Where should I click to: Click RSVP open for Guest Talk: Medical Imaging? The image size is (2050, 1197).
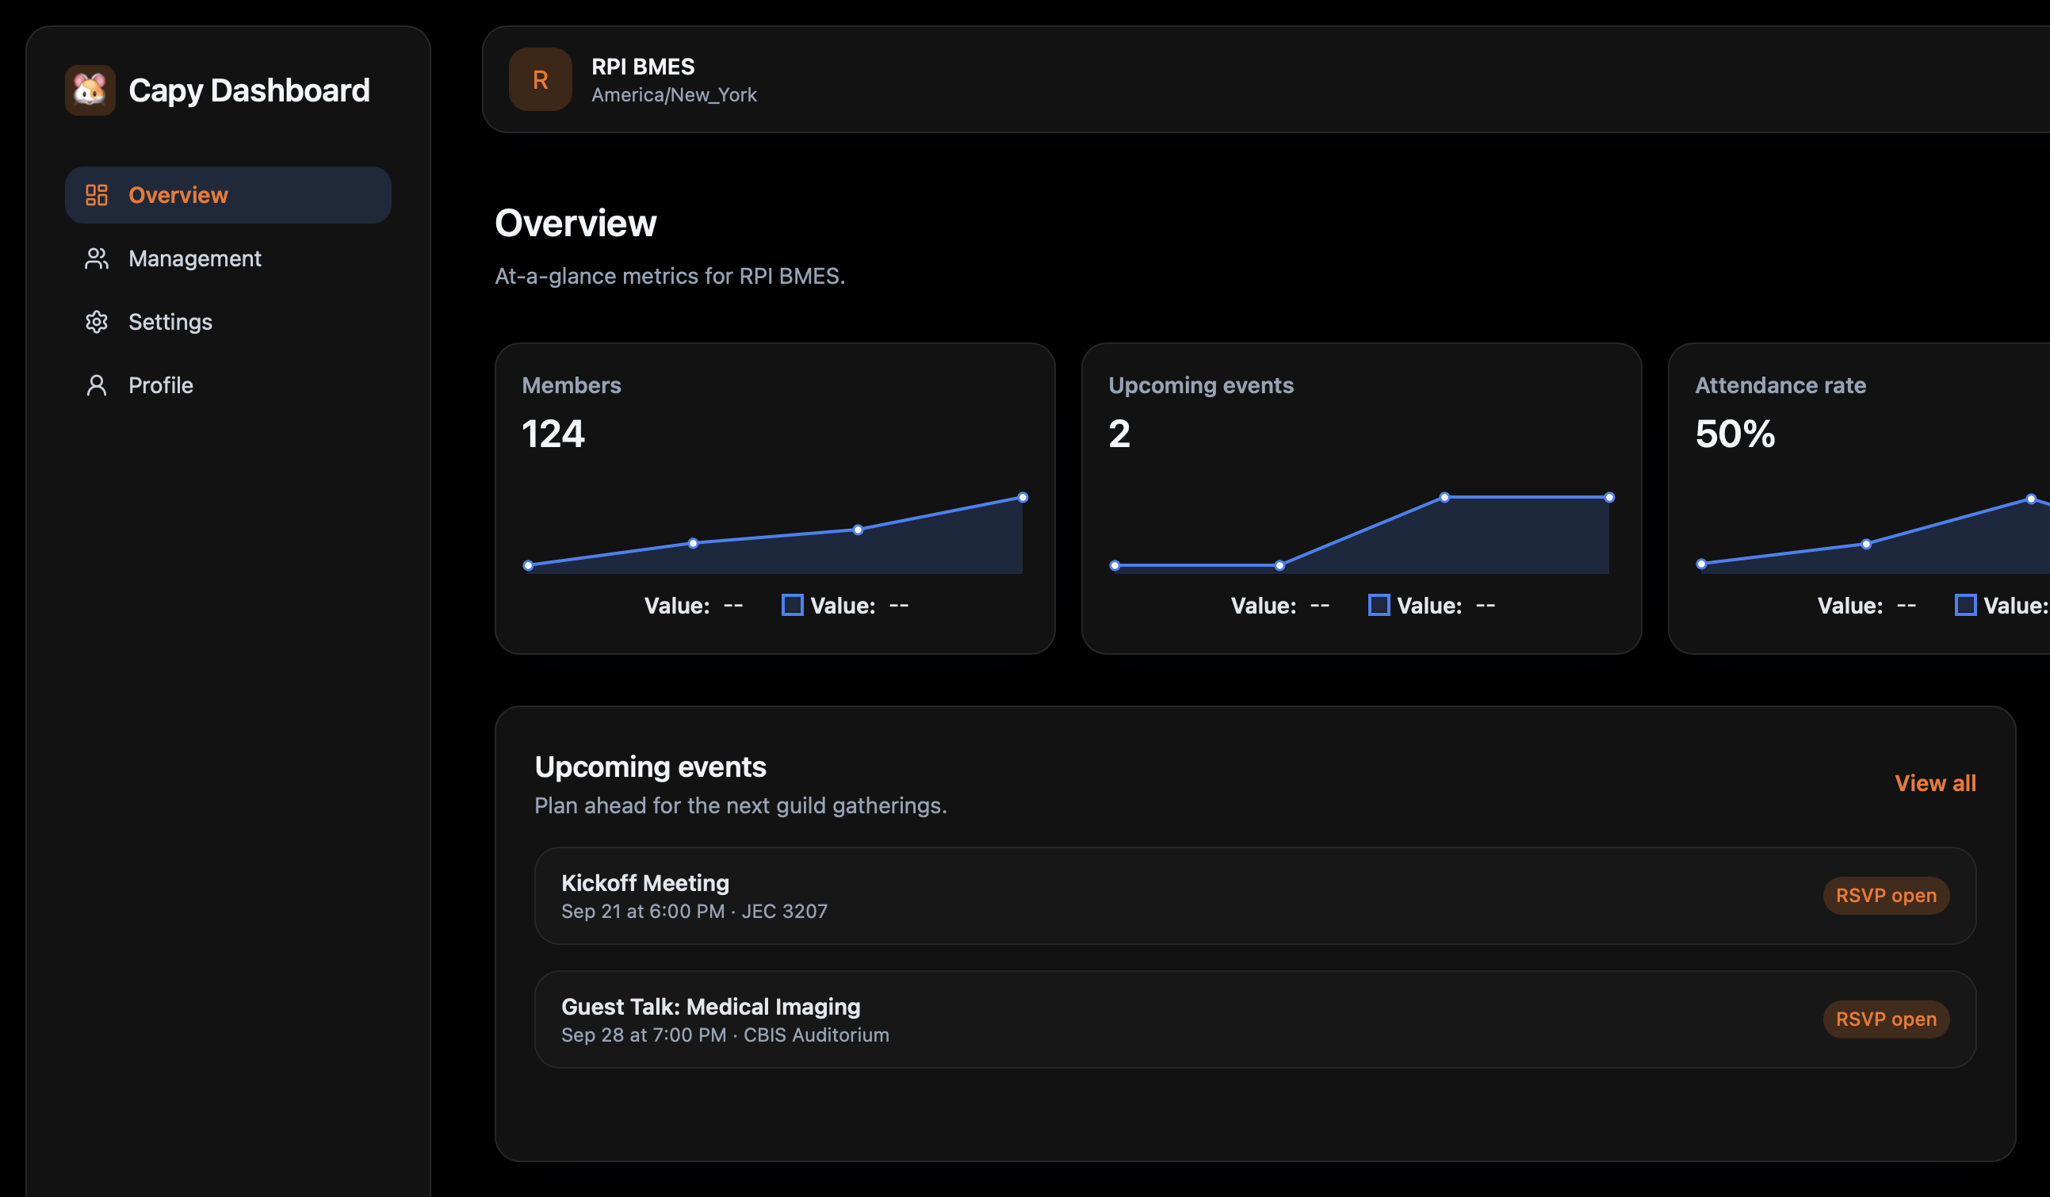(1886, 1019)
